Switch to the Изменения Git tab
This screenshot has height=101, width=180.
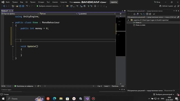tap(169, 91)
